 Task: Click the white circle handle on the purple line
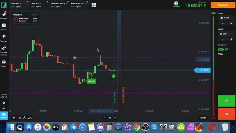click(75, 58)
